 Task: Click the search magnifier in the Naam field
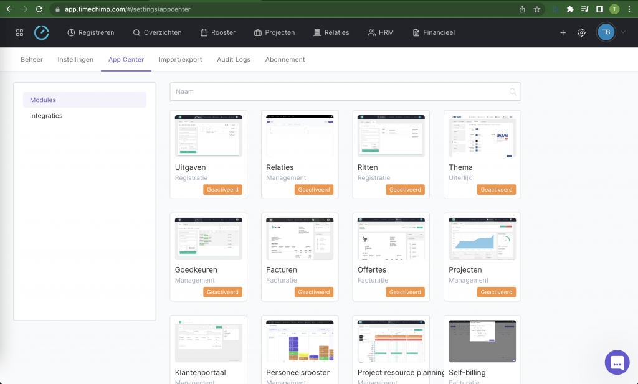[512, 91]
